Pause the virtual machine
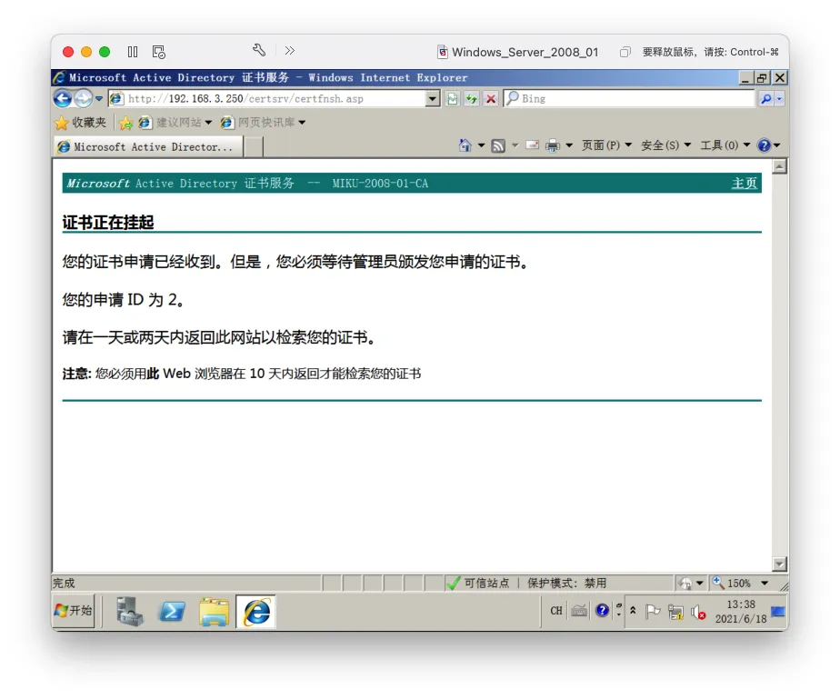840x699 pixels. pos(133,52)
